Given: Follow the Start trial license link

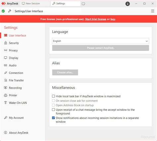Looking at the screenshot, I should 96,19.
